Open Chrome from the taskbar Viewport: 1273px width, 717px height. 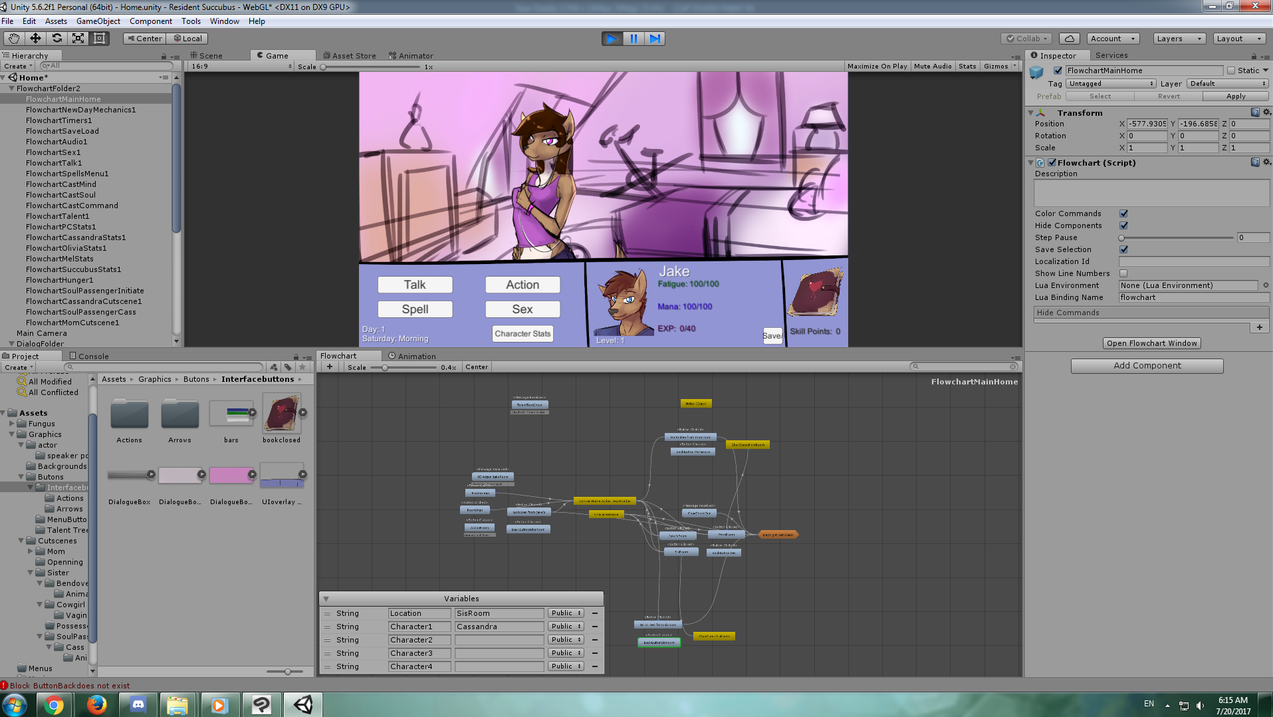[54, 705]
